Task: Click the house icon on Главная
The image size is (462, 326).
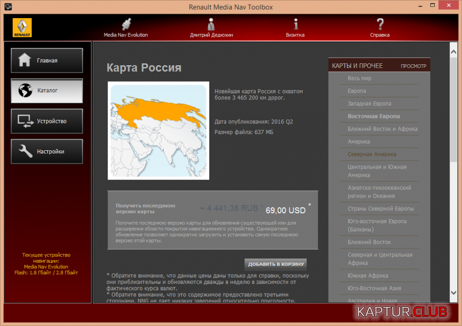Action: pos(24,60)
